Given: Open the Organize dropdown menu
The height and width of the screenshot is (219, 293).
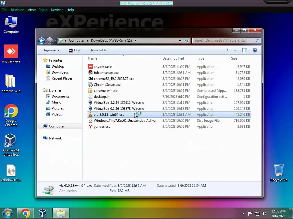Looking at the screenshot, I should click(51, 50).
